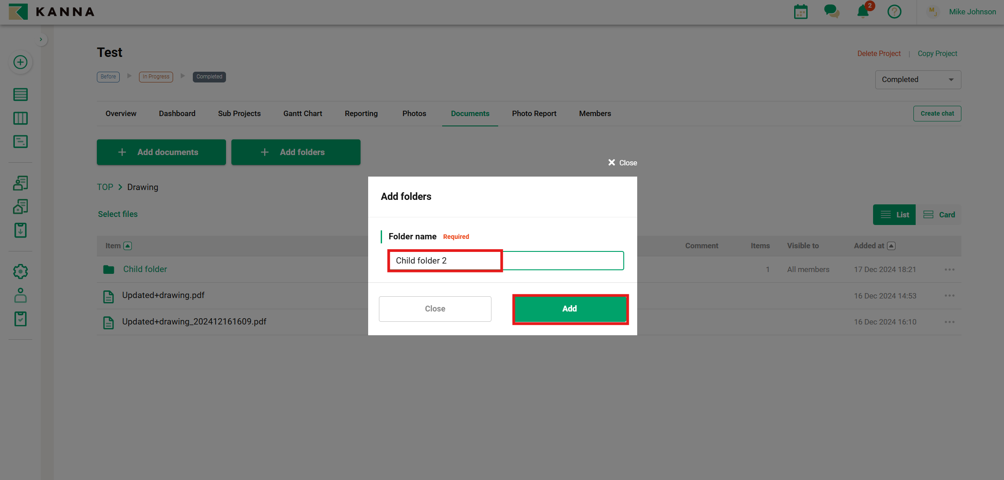Image resolution: width=1004 pixels, height=480 pixels.
Task: Switch to Card view
Action: point(939,215)
